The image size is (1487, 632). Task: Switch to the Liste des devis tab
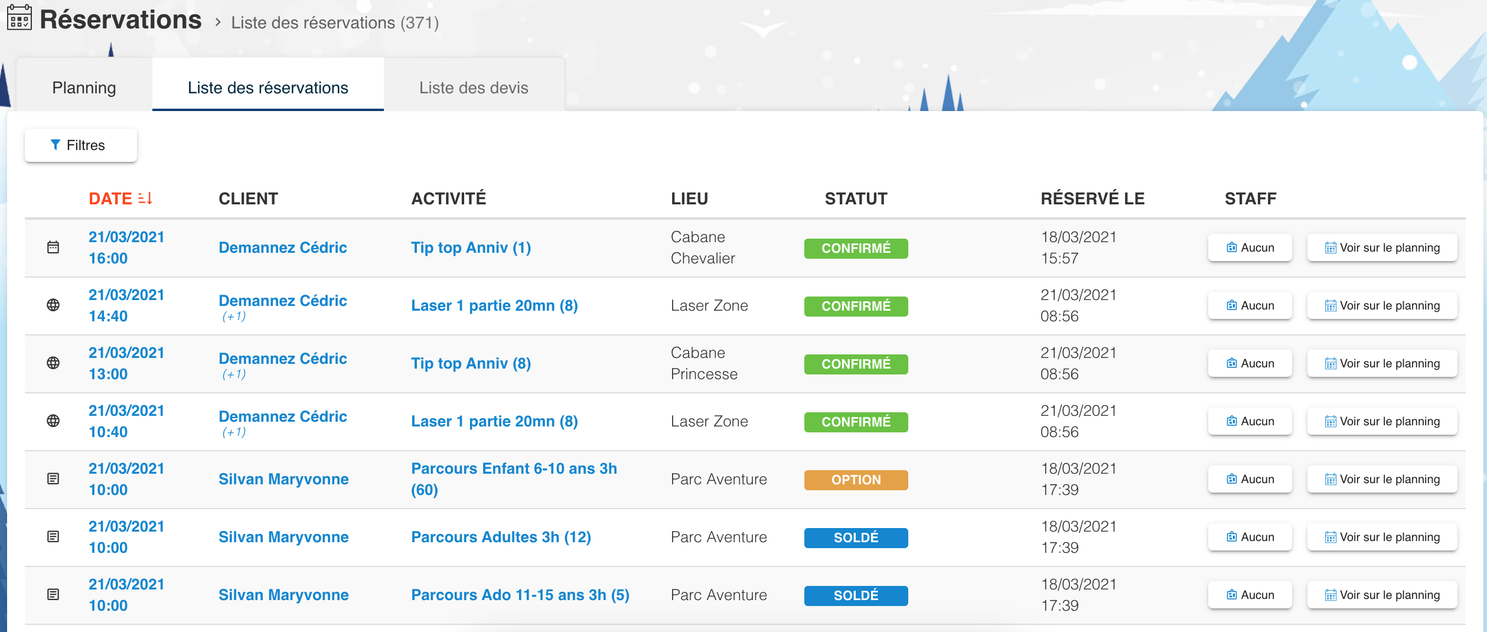coord(474,87)
